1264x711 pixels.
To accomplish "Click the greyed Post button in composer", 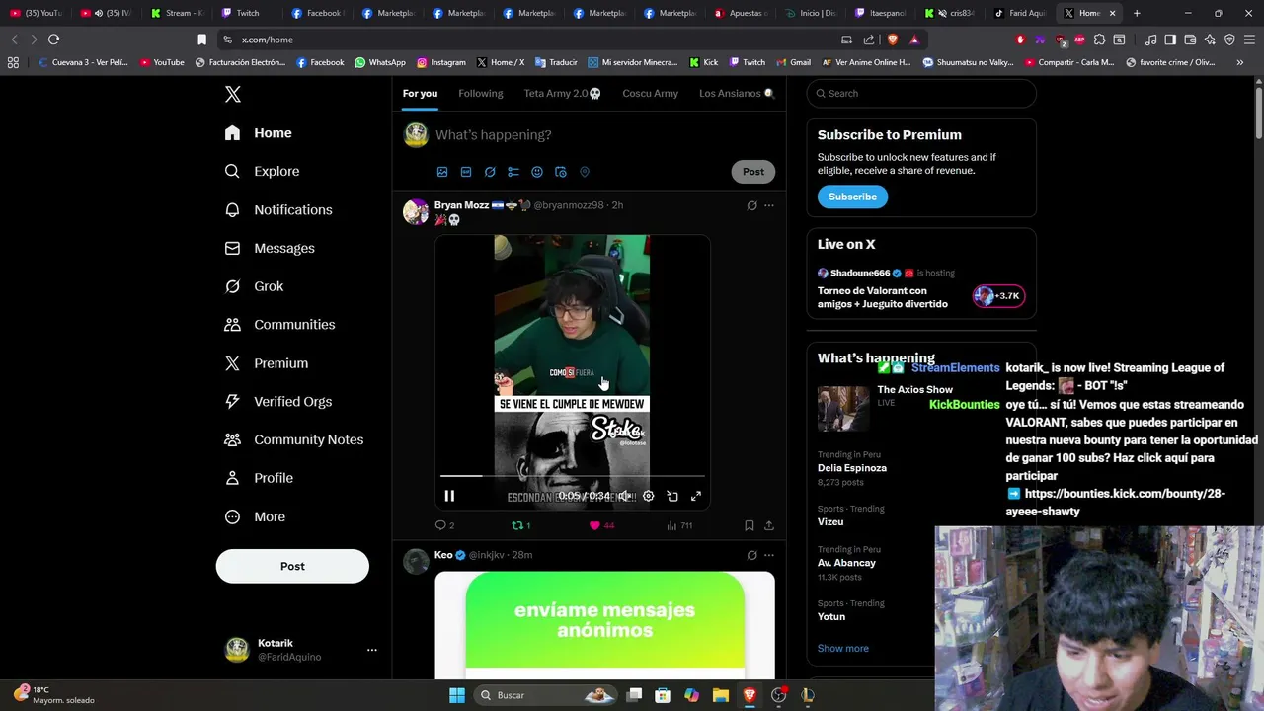I will tap(753, 171).
